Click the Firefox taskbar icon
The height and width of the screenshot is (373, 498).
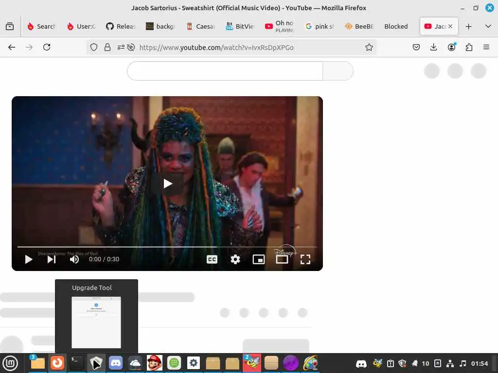pos(57,363)
